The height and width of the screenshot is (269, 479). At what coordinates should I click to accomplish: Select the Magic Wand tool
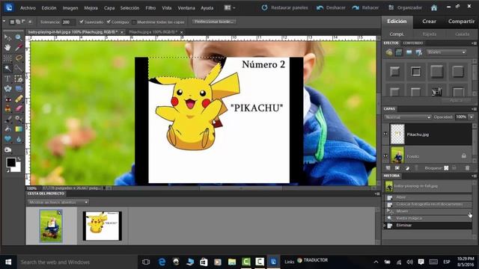click(7, 68)
